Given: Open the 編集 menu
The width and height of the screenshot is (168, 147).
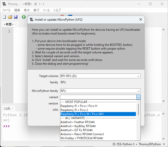Looking at the screenshot, I should (x=17, y=10).
